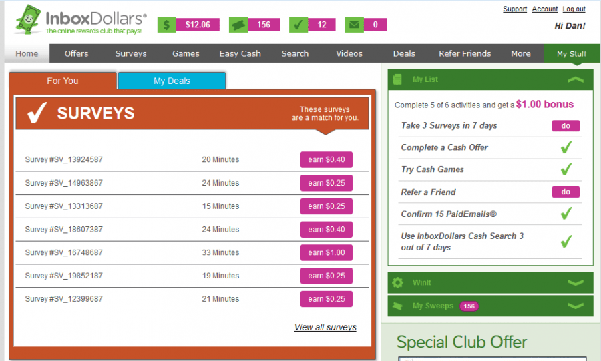
Task: Click checkmark next to Confirm 15 PaidEmails
Action: (x=566, y=214)
